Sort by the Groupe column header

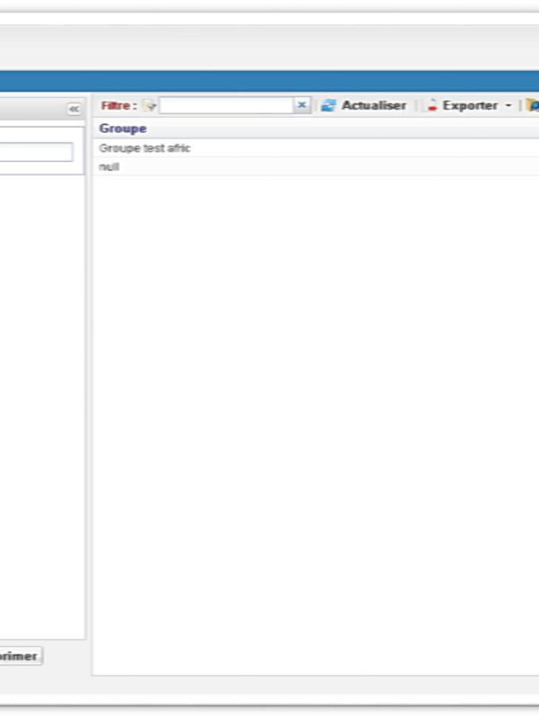pos(123,129)
